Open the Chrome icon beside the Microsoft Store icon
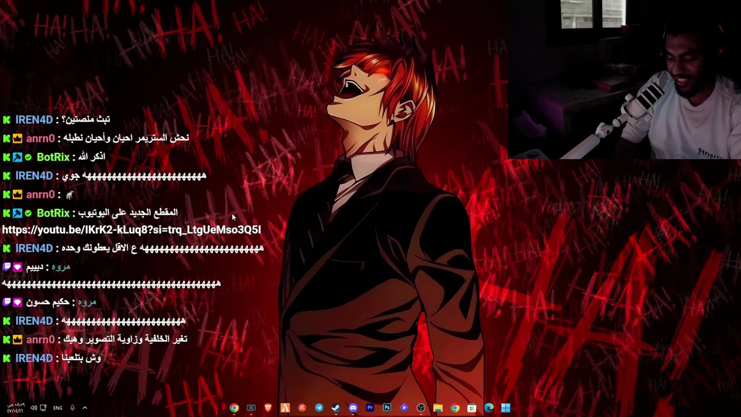 (455, 408)
